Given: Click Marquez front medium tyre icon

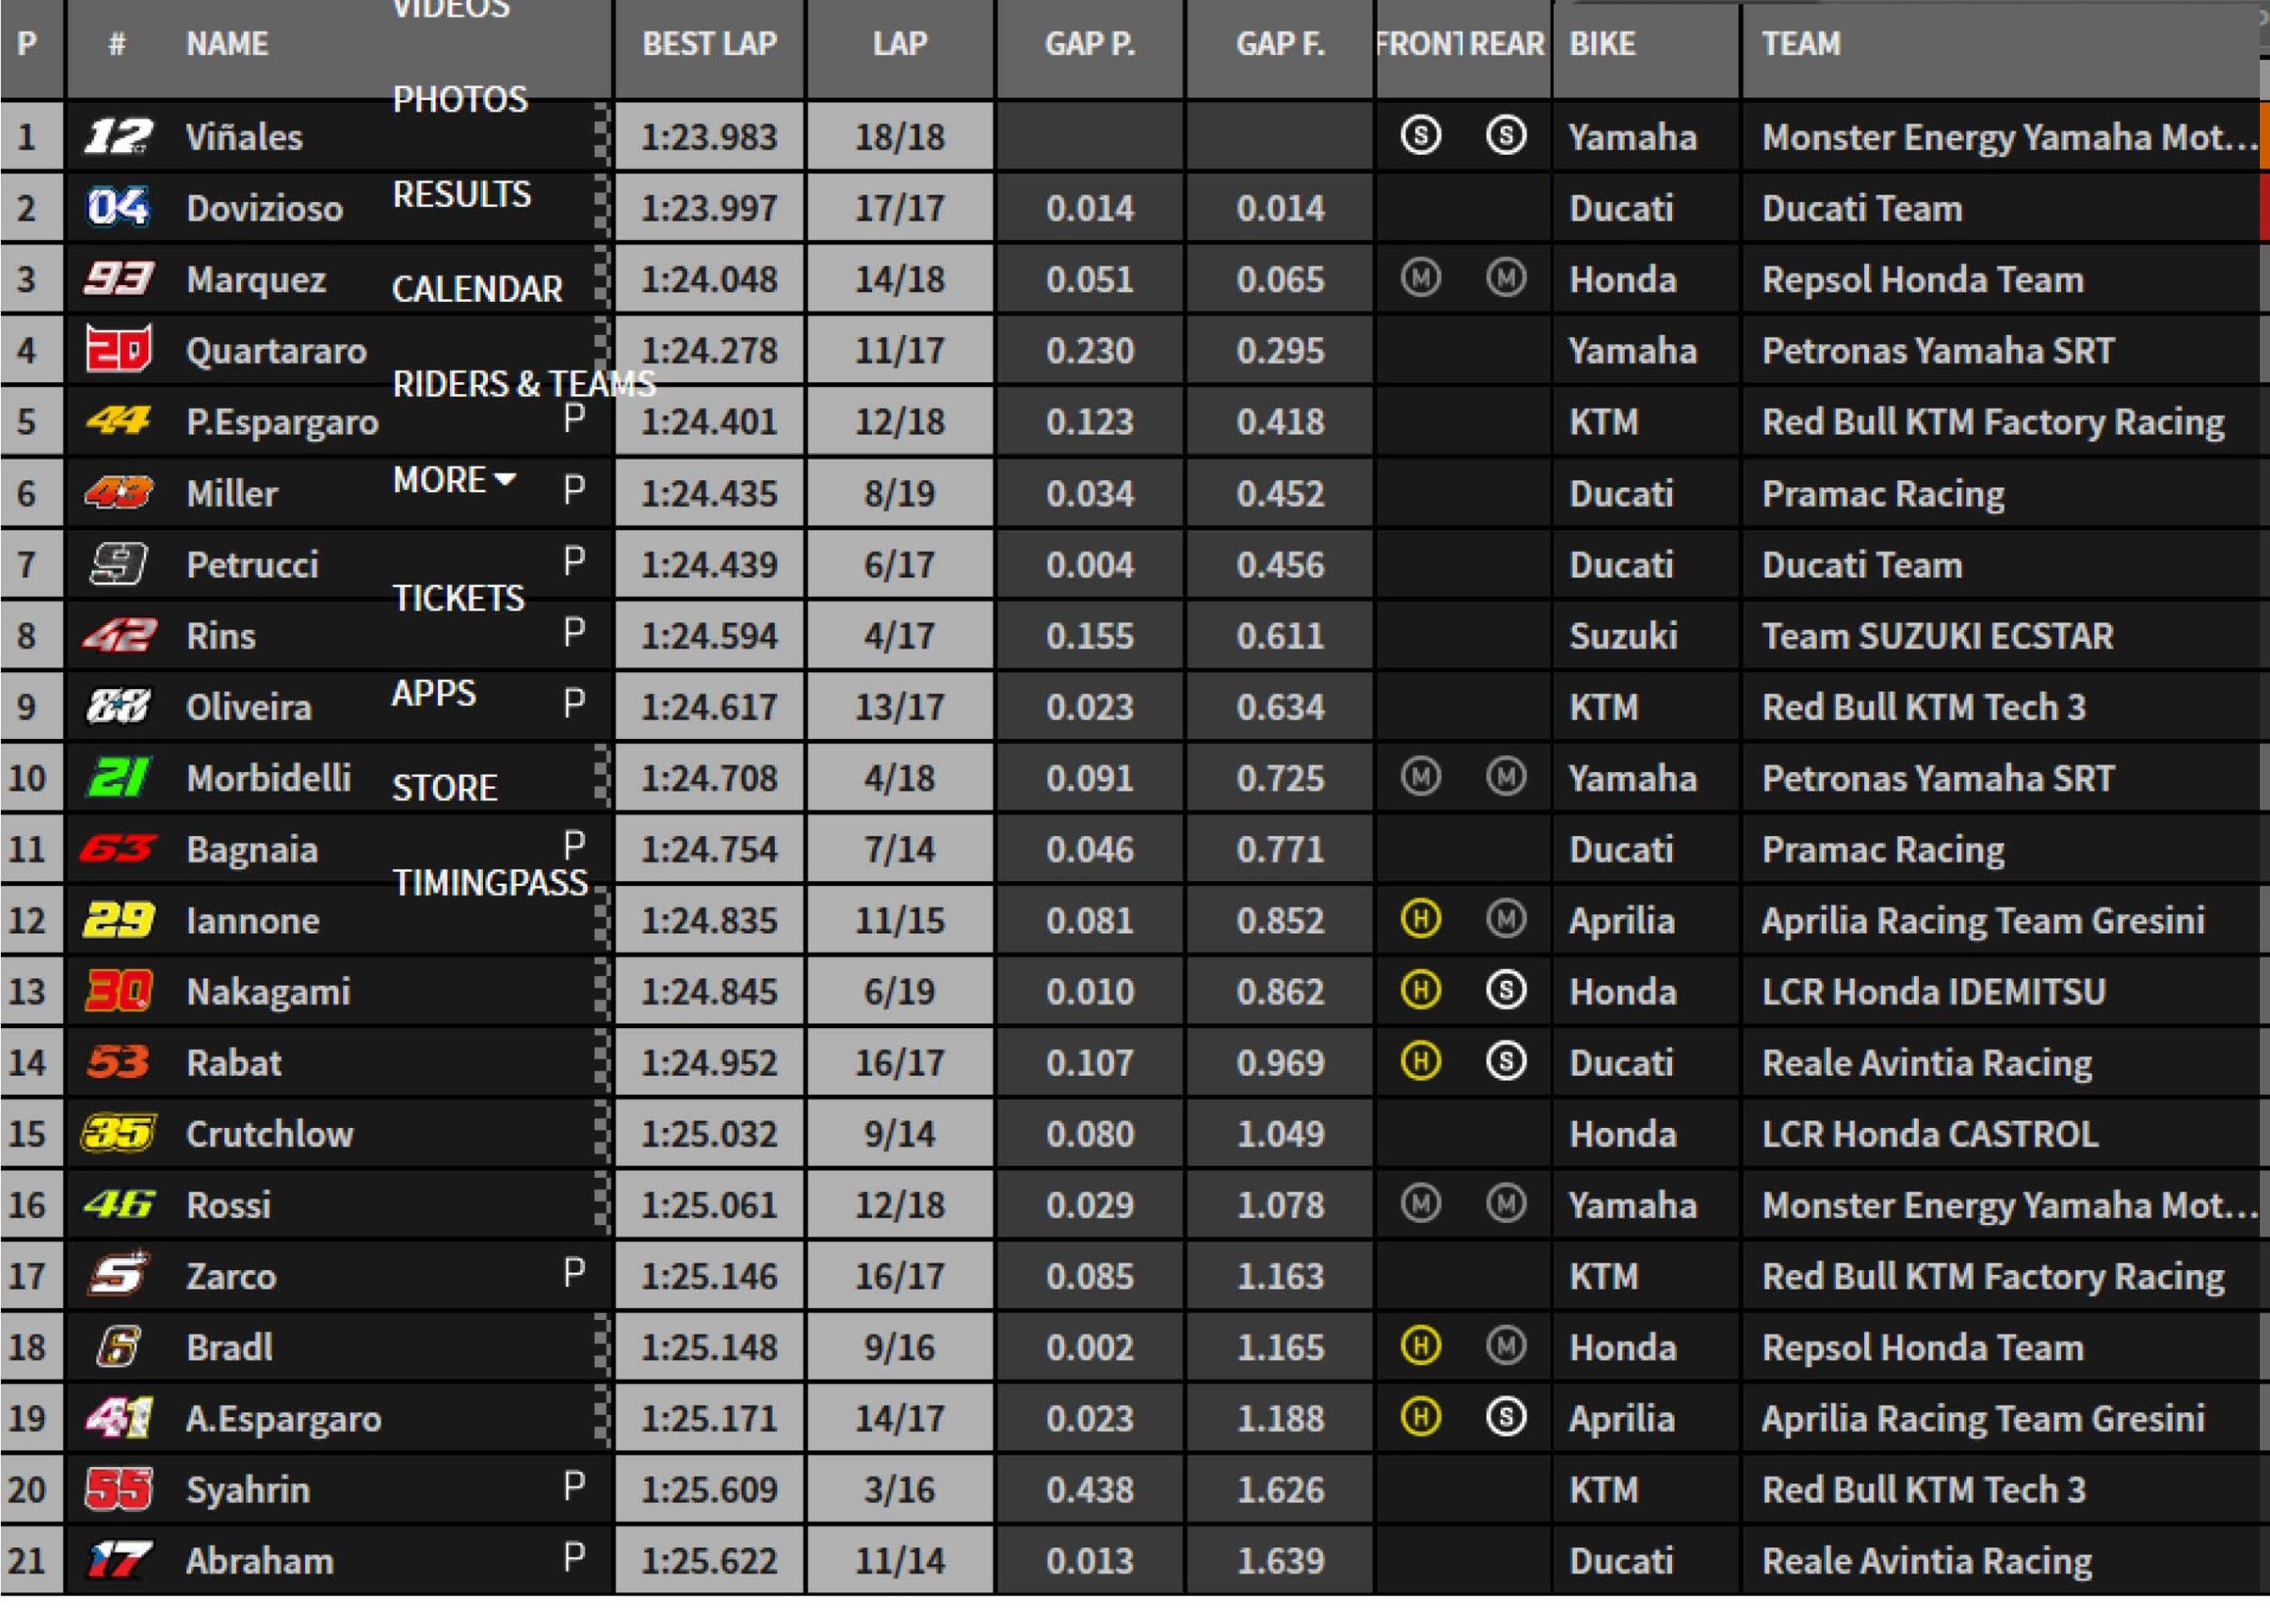Looking at the screenshot, I should tap(1420, 278).
